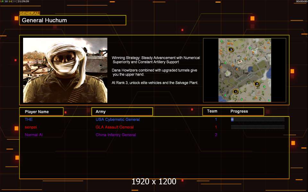Click the GENERAL label tag
The height and width of the screenshot is (192, 308).
pos(30,13)
